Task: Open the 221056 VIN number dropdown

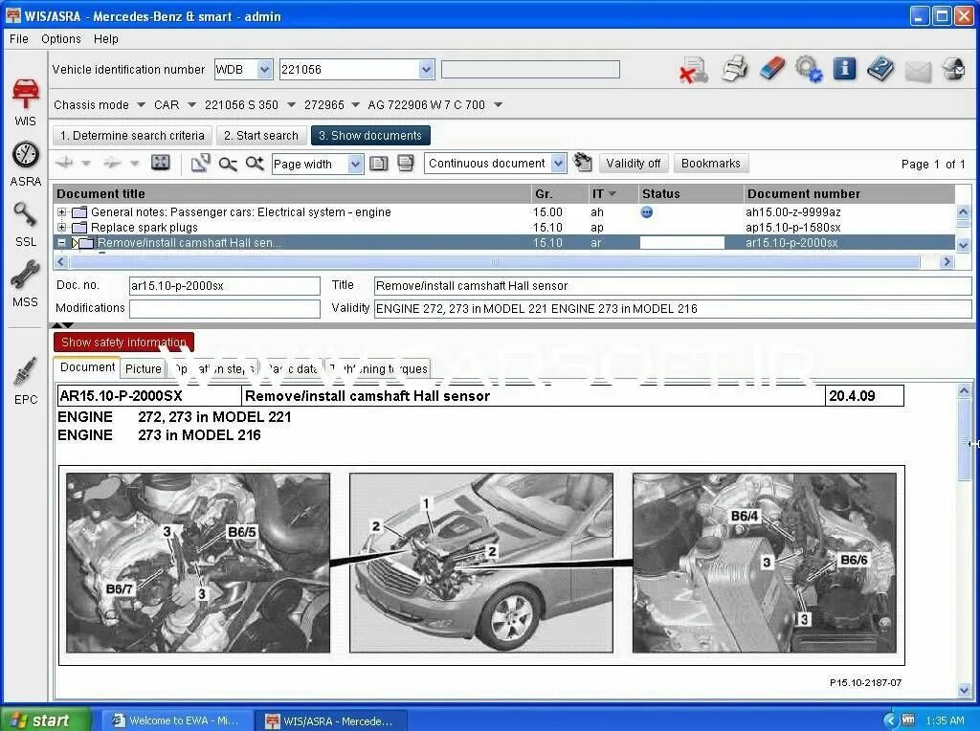Action: pos(426,69)
